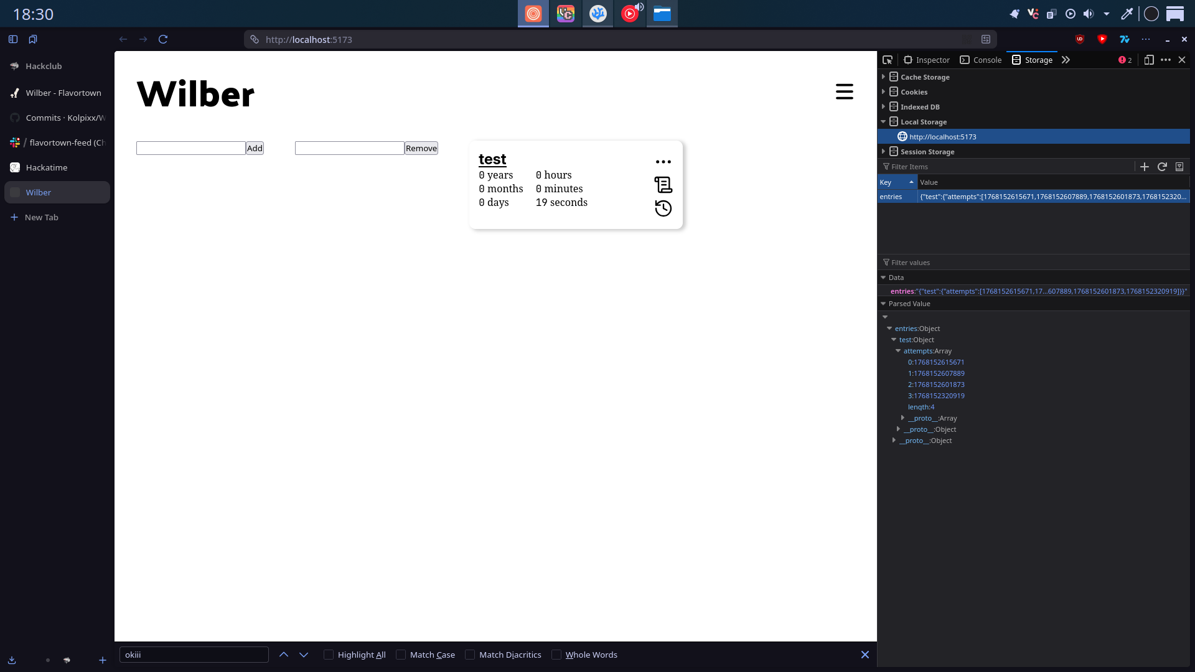Screen dimensions: 1195x672
Task: Click the three-dots icon on test card
Action: [x=663, y=162]
